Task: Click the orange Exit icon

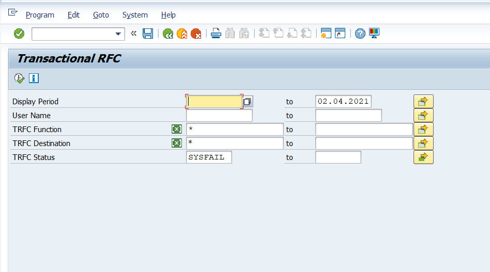Action: 182,34
